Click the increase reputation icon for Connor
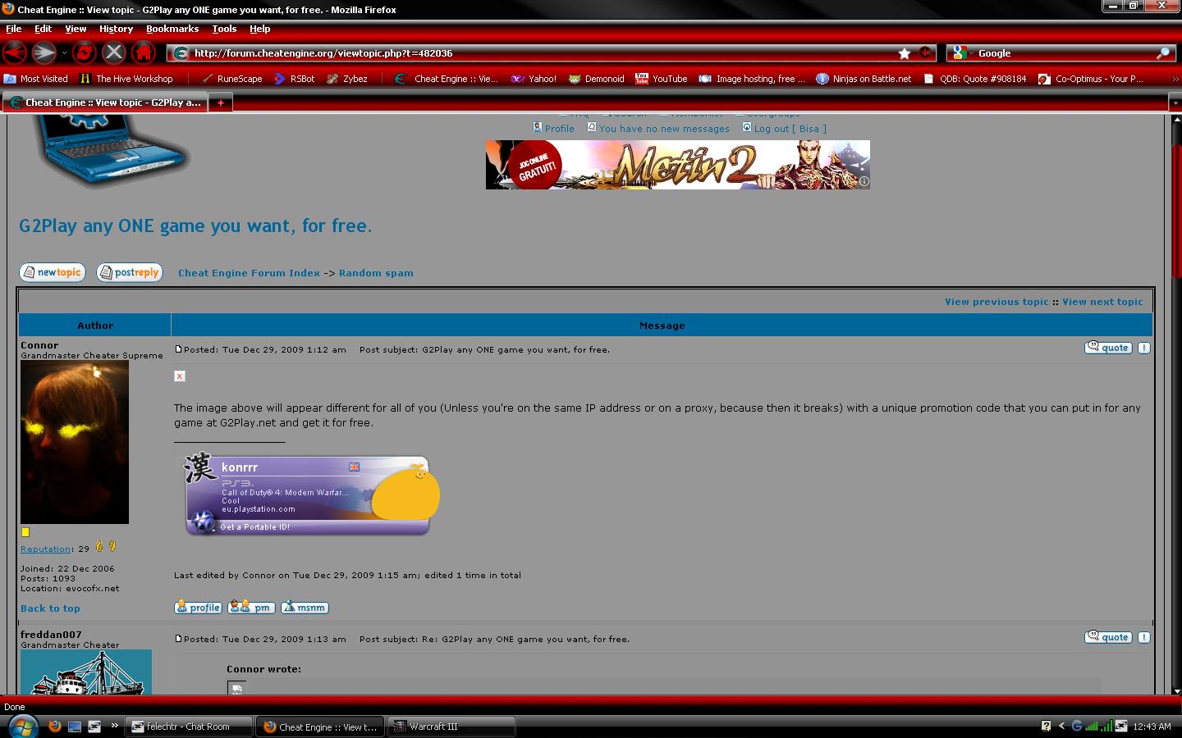This screenshot has width=1182, height=738. [x=100, y=546]
